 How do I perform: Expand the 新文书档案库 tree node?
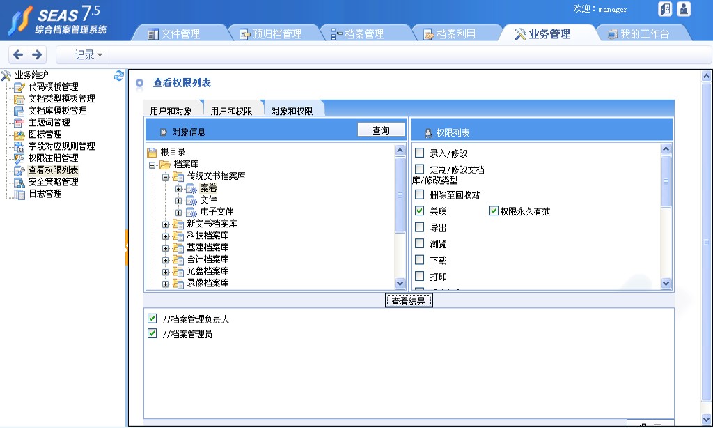[x=166, y=224]
